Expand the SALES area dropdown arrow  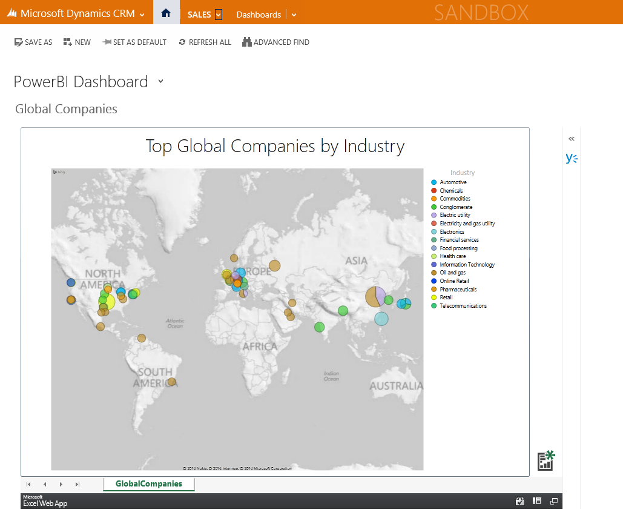(219, 15)
